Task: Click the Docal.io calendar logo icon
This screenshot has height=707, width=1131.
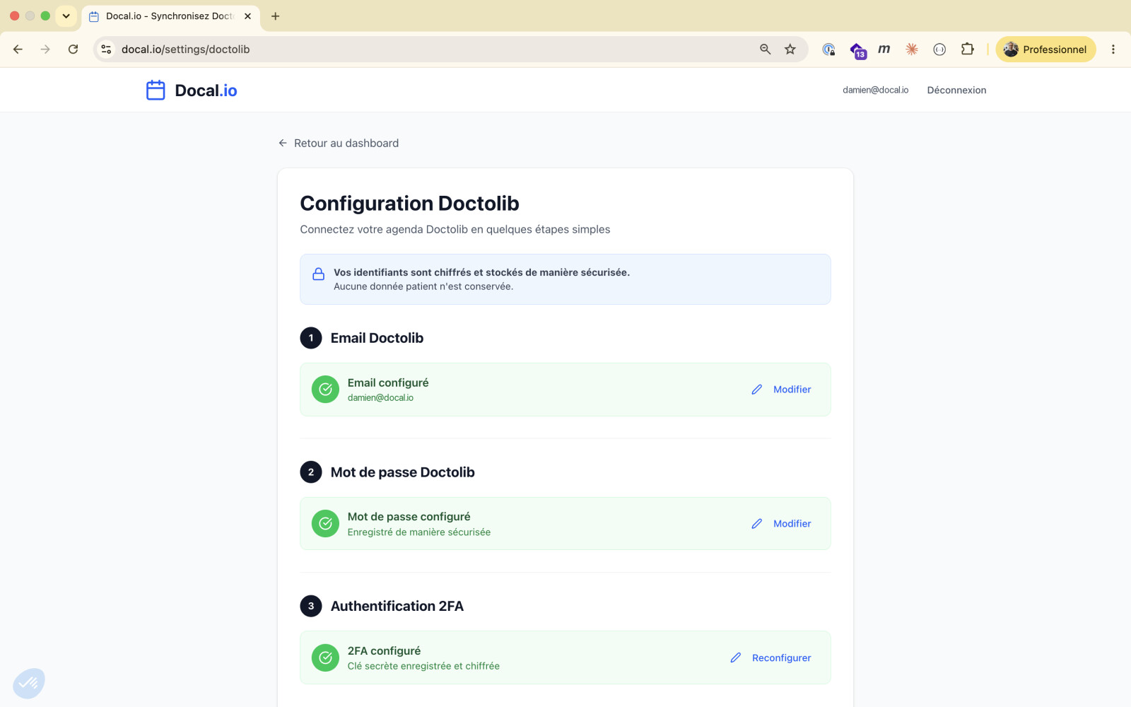Action: pyautogui.click(x=156, y=90)
